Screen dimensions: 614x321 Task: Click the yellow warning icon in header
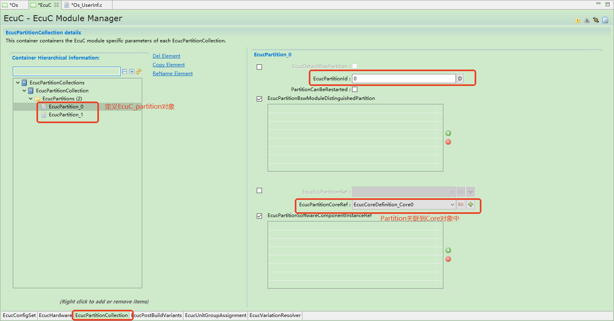coord(578,20)
